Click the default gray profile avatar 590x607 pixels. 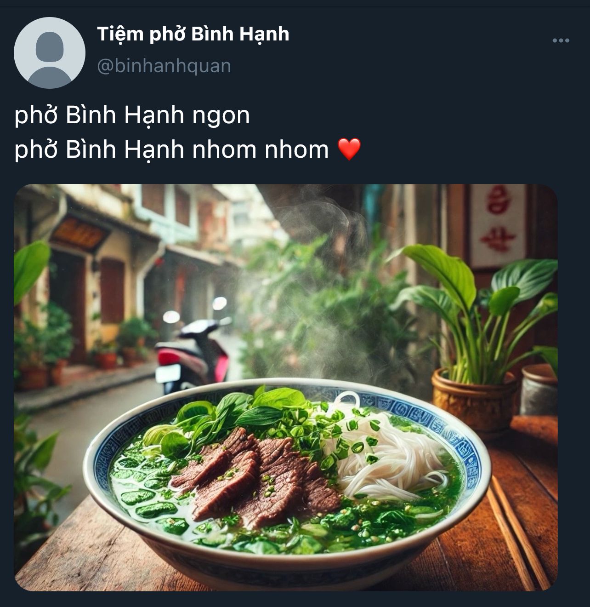50,53
